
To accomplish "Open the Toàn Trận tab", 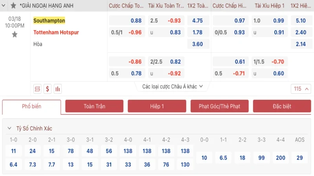I will click(x=94, y=106).
